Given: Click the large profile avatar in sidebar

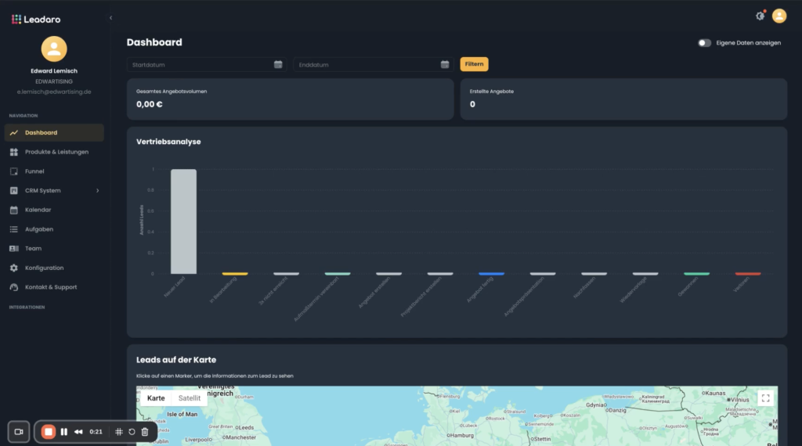Looking at the screenshot, I should pyautogui.click(x=54, y=49).
